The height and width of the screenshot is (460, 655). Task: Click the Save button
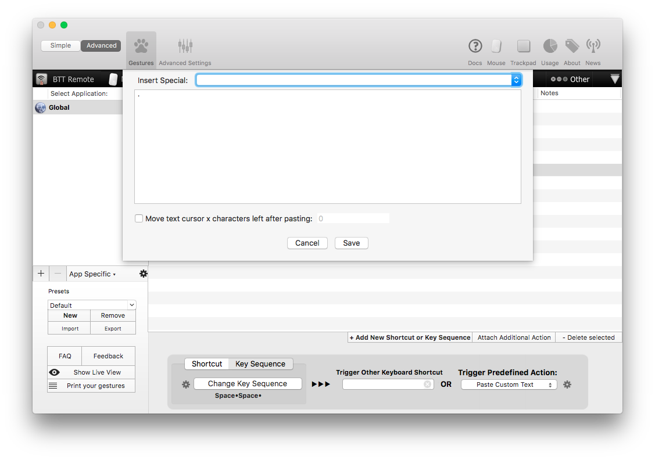pyautogui.click(x=351, y=243)
